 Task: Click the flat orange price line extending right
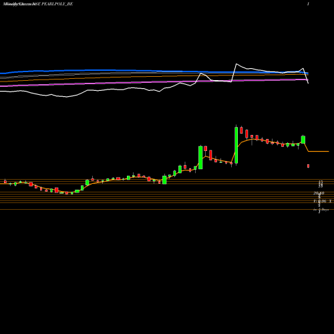[x=319, y=152]
